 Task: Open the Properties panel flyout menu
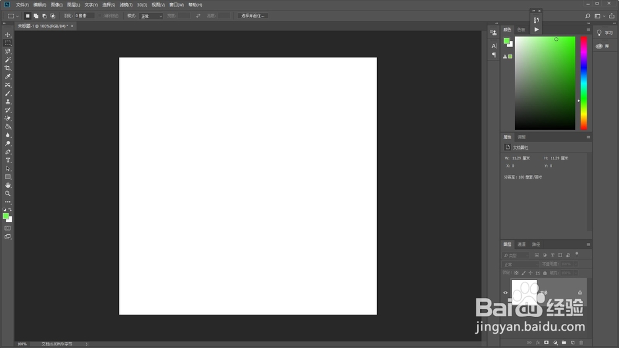click(588, 137)
